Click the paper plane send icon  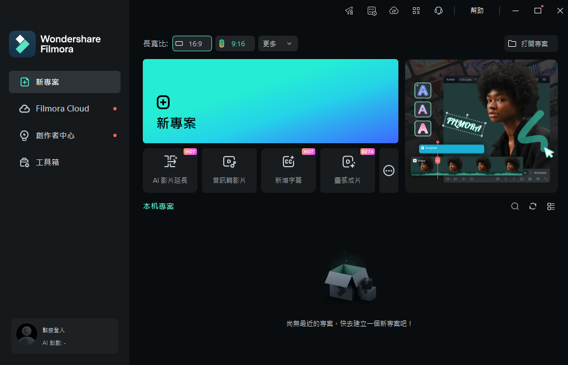coord(349,11)
